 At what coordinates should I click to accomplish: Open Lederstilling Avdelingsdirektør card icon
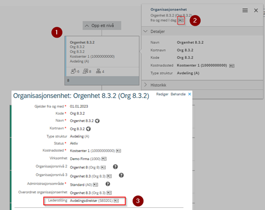click(x=116, y=201)
